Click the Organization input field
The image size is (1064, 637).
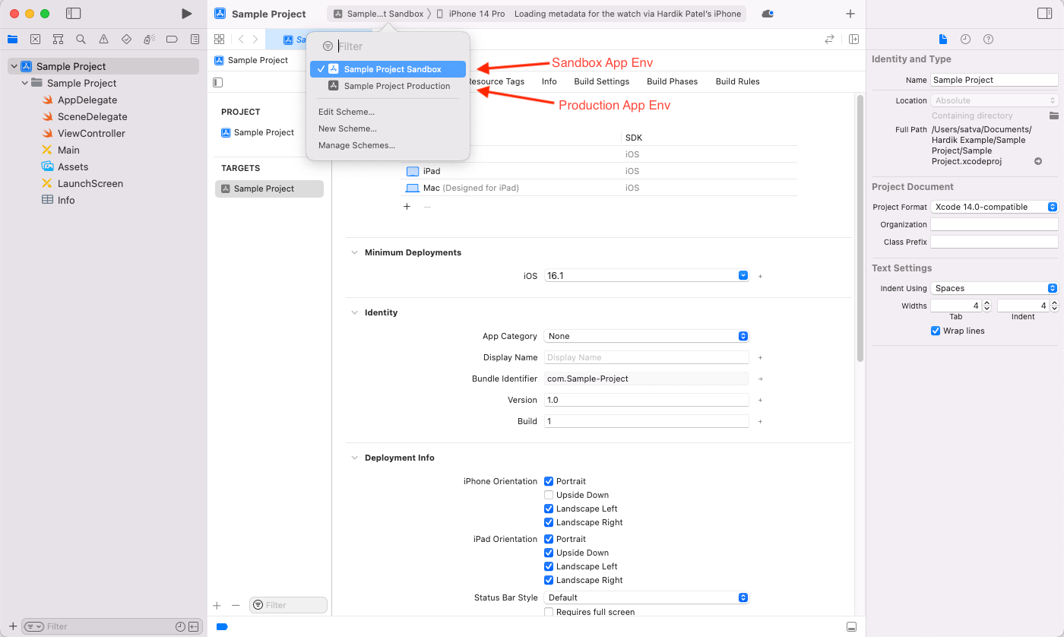[x=994, y=224]
